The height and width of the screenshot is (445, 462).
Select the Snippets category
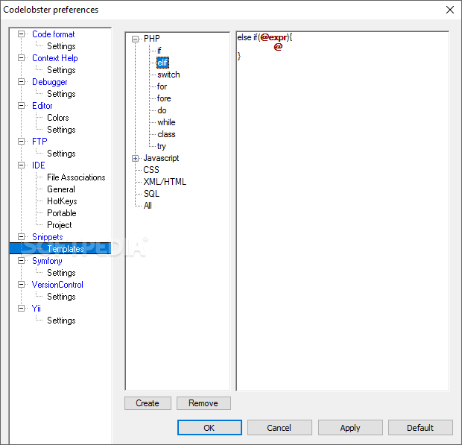(x=47, y=237)
